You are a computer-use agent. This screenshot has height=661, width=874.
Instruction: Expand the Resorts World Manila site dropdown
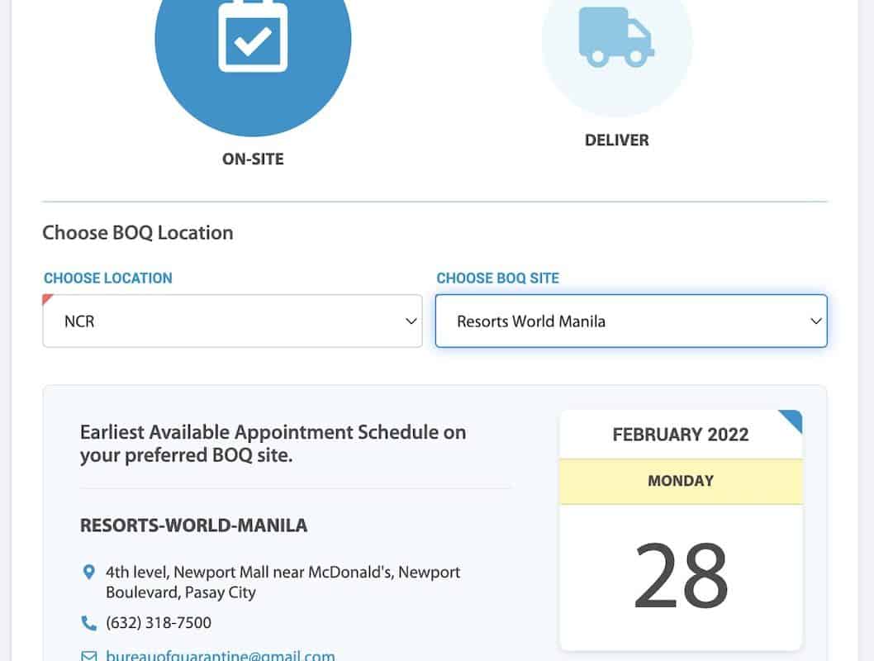click(x=630, y=321)
